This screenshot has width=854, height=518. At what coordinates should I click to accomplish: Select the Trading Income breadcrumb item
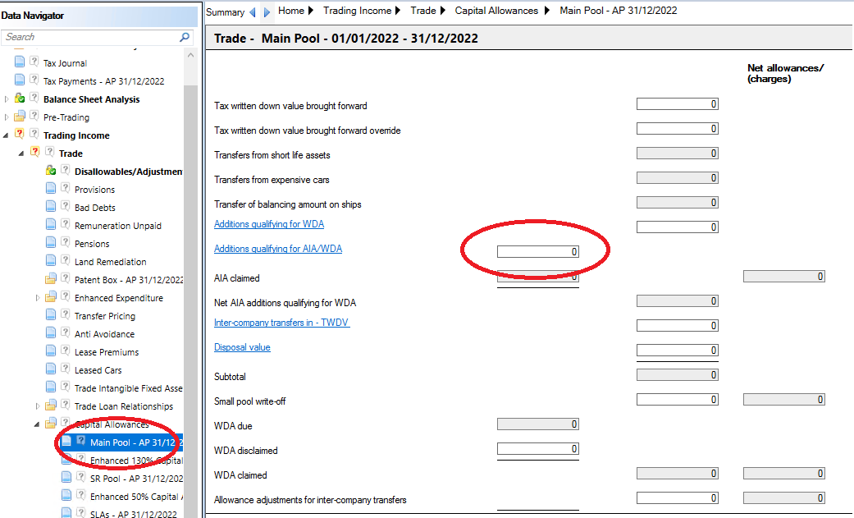[358, 11]
